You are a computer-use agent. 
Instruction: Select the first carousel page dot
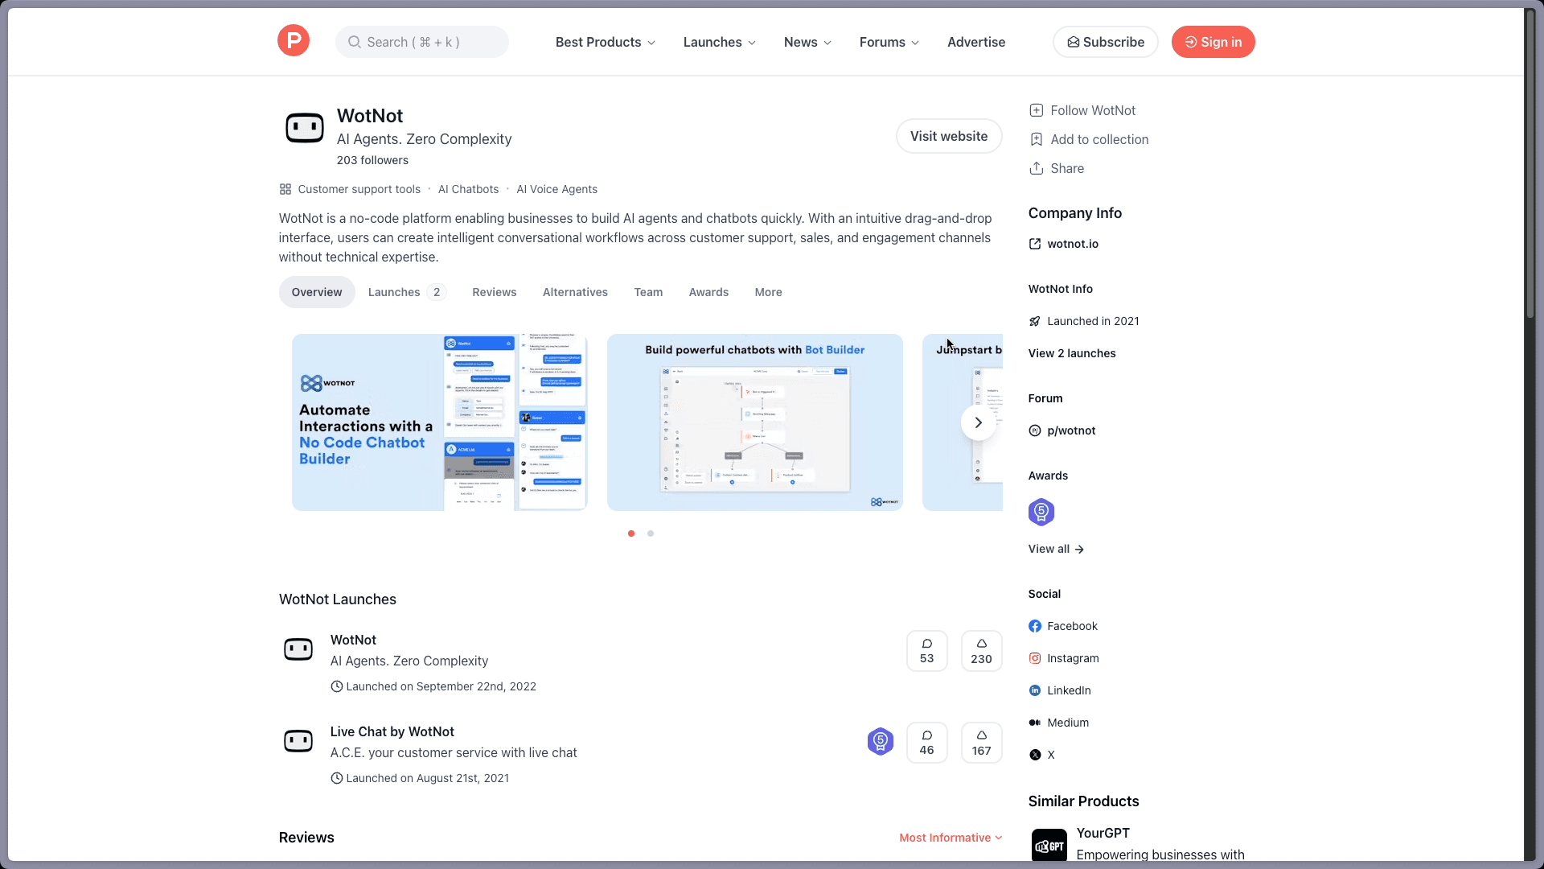(x=631, y=533)
